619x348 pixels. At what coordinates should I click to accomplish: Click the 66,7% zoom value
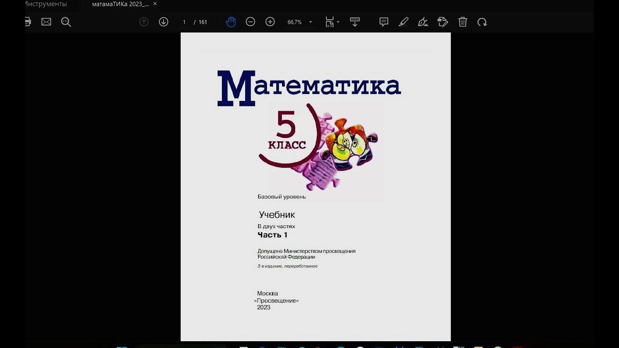pyautogui.click(x=295, y=22)
